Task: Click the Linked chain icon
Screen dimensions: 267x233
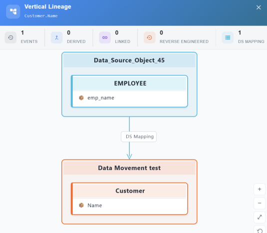Action: point(105,37)
